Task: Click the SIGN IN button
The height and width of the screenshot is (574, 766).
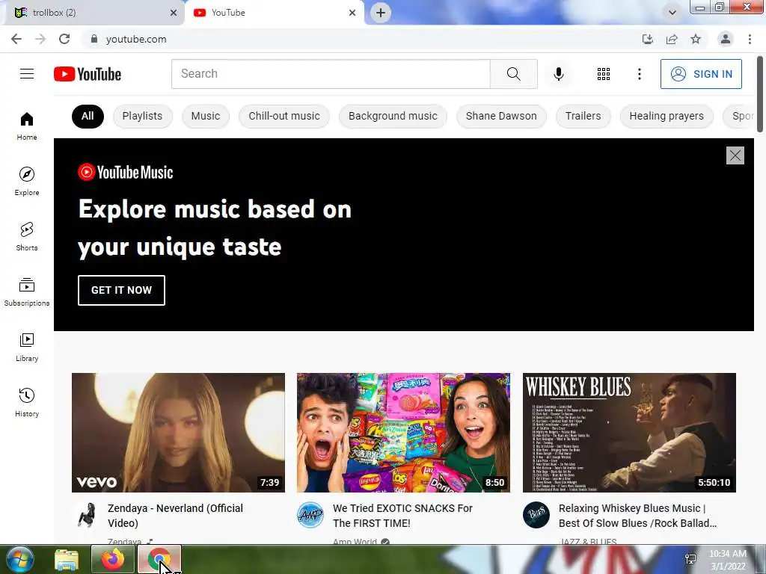Action: pyautogui.click(x=701, y=74)
